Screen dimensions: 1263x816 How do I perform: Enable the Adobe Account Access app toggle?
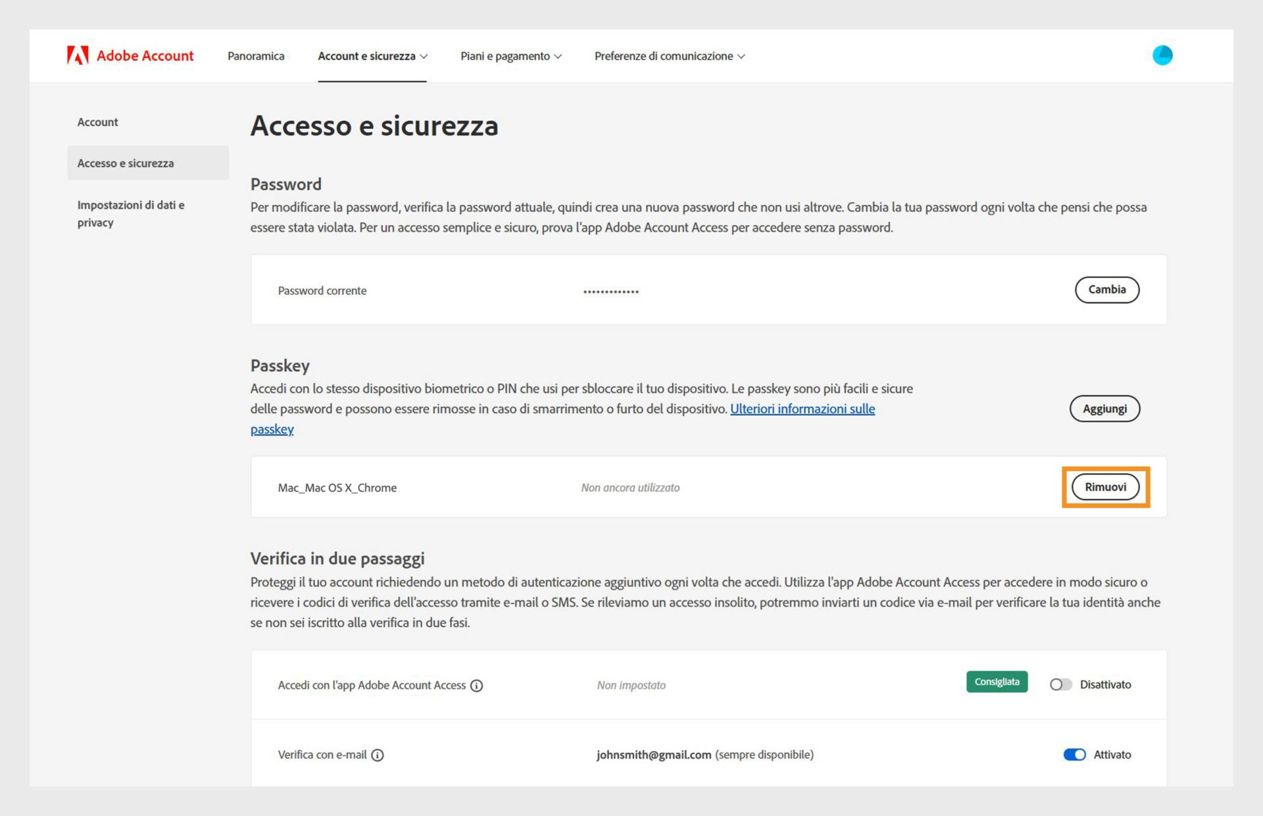1060,684
